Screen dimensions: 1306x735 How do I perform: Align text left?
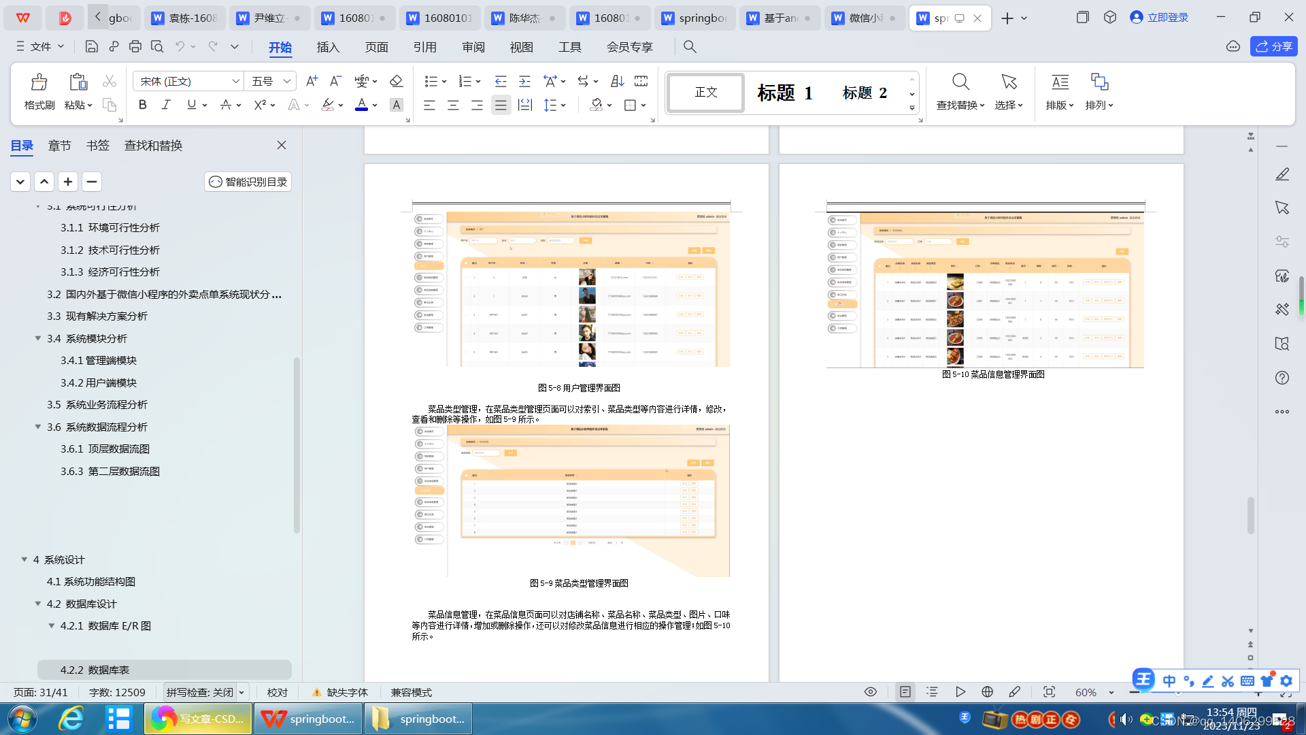429,105
